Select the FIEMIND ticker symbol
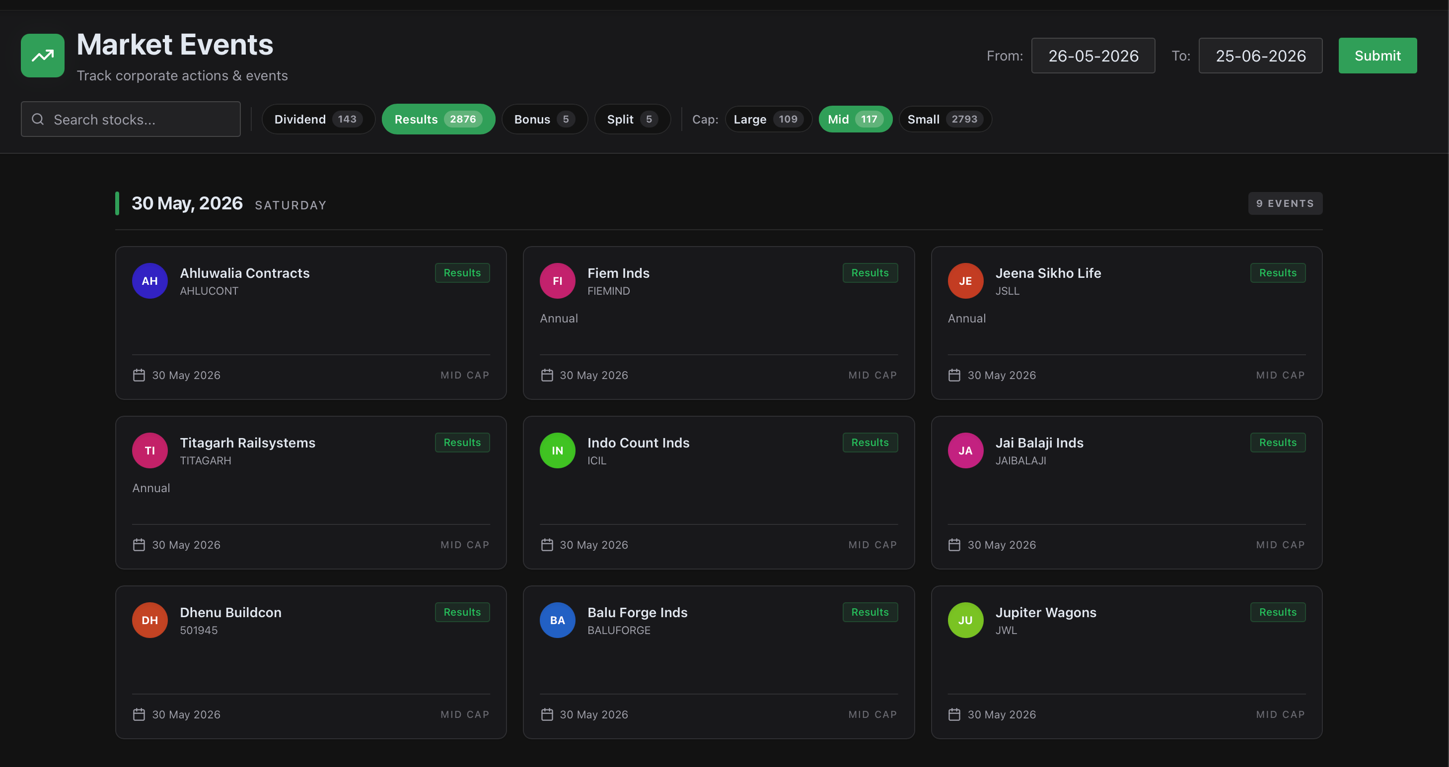Image resolution: width=1449 pixels, height=767 pixels. coord(609,291)
